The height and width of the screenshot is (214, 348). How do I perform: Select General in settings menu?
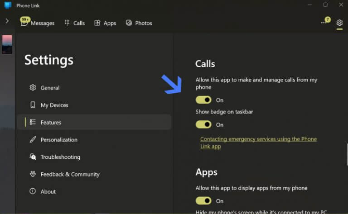pyautogui.click(x=94, y=88)
